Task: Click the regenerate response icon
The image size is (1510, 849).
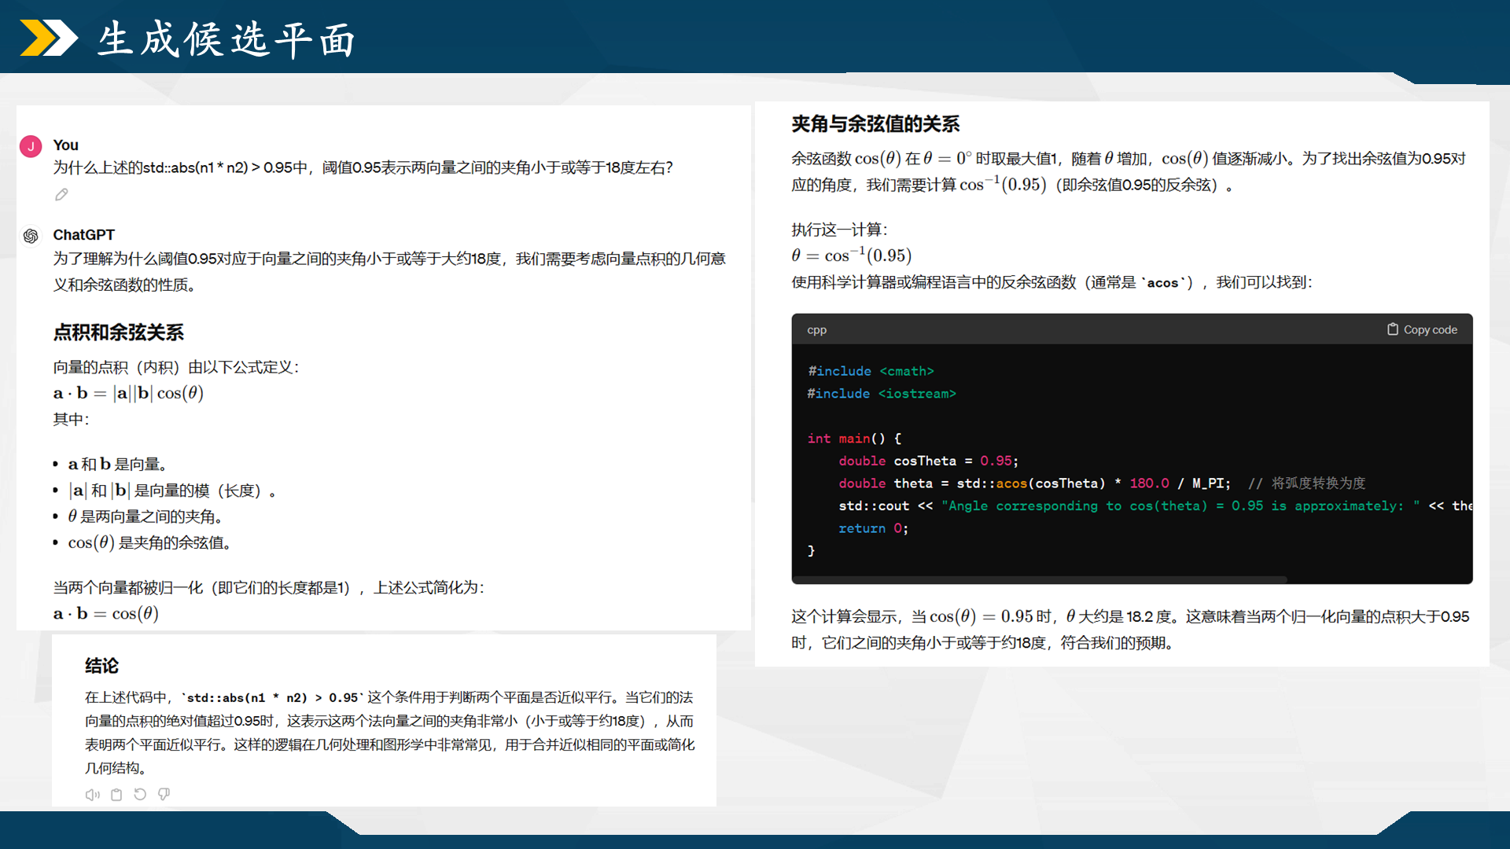Action: 140,795
